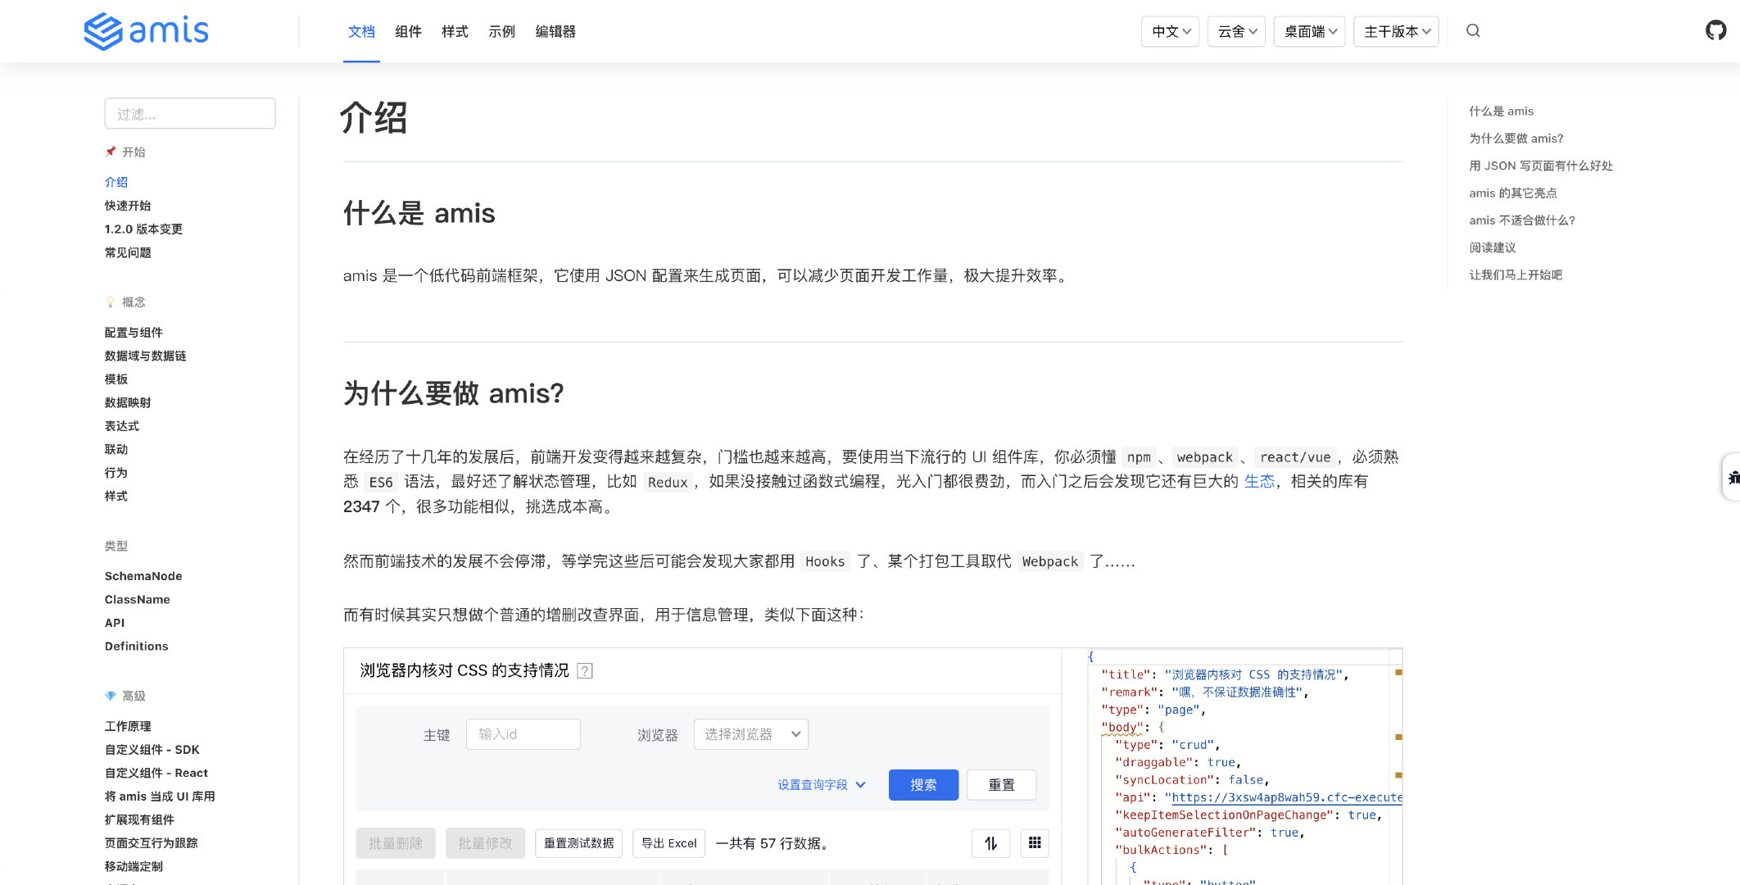Click the amis logo icon
Image resolution: width=1740 pixels, height=885 pixels.
(x=103, y=31)
